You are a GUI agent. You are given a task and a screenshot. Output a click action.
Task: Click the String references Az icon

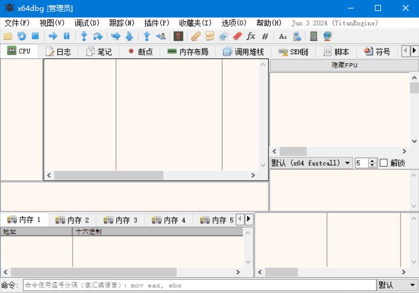[x=283, y=36]
